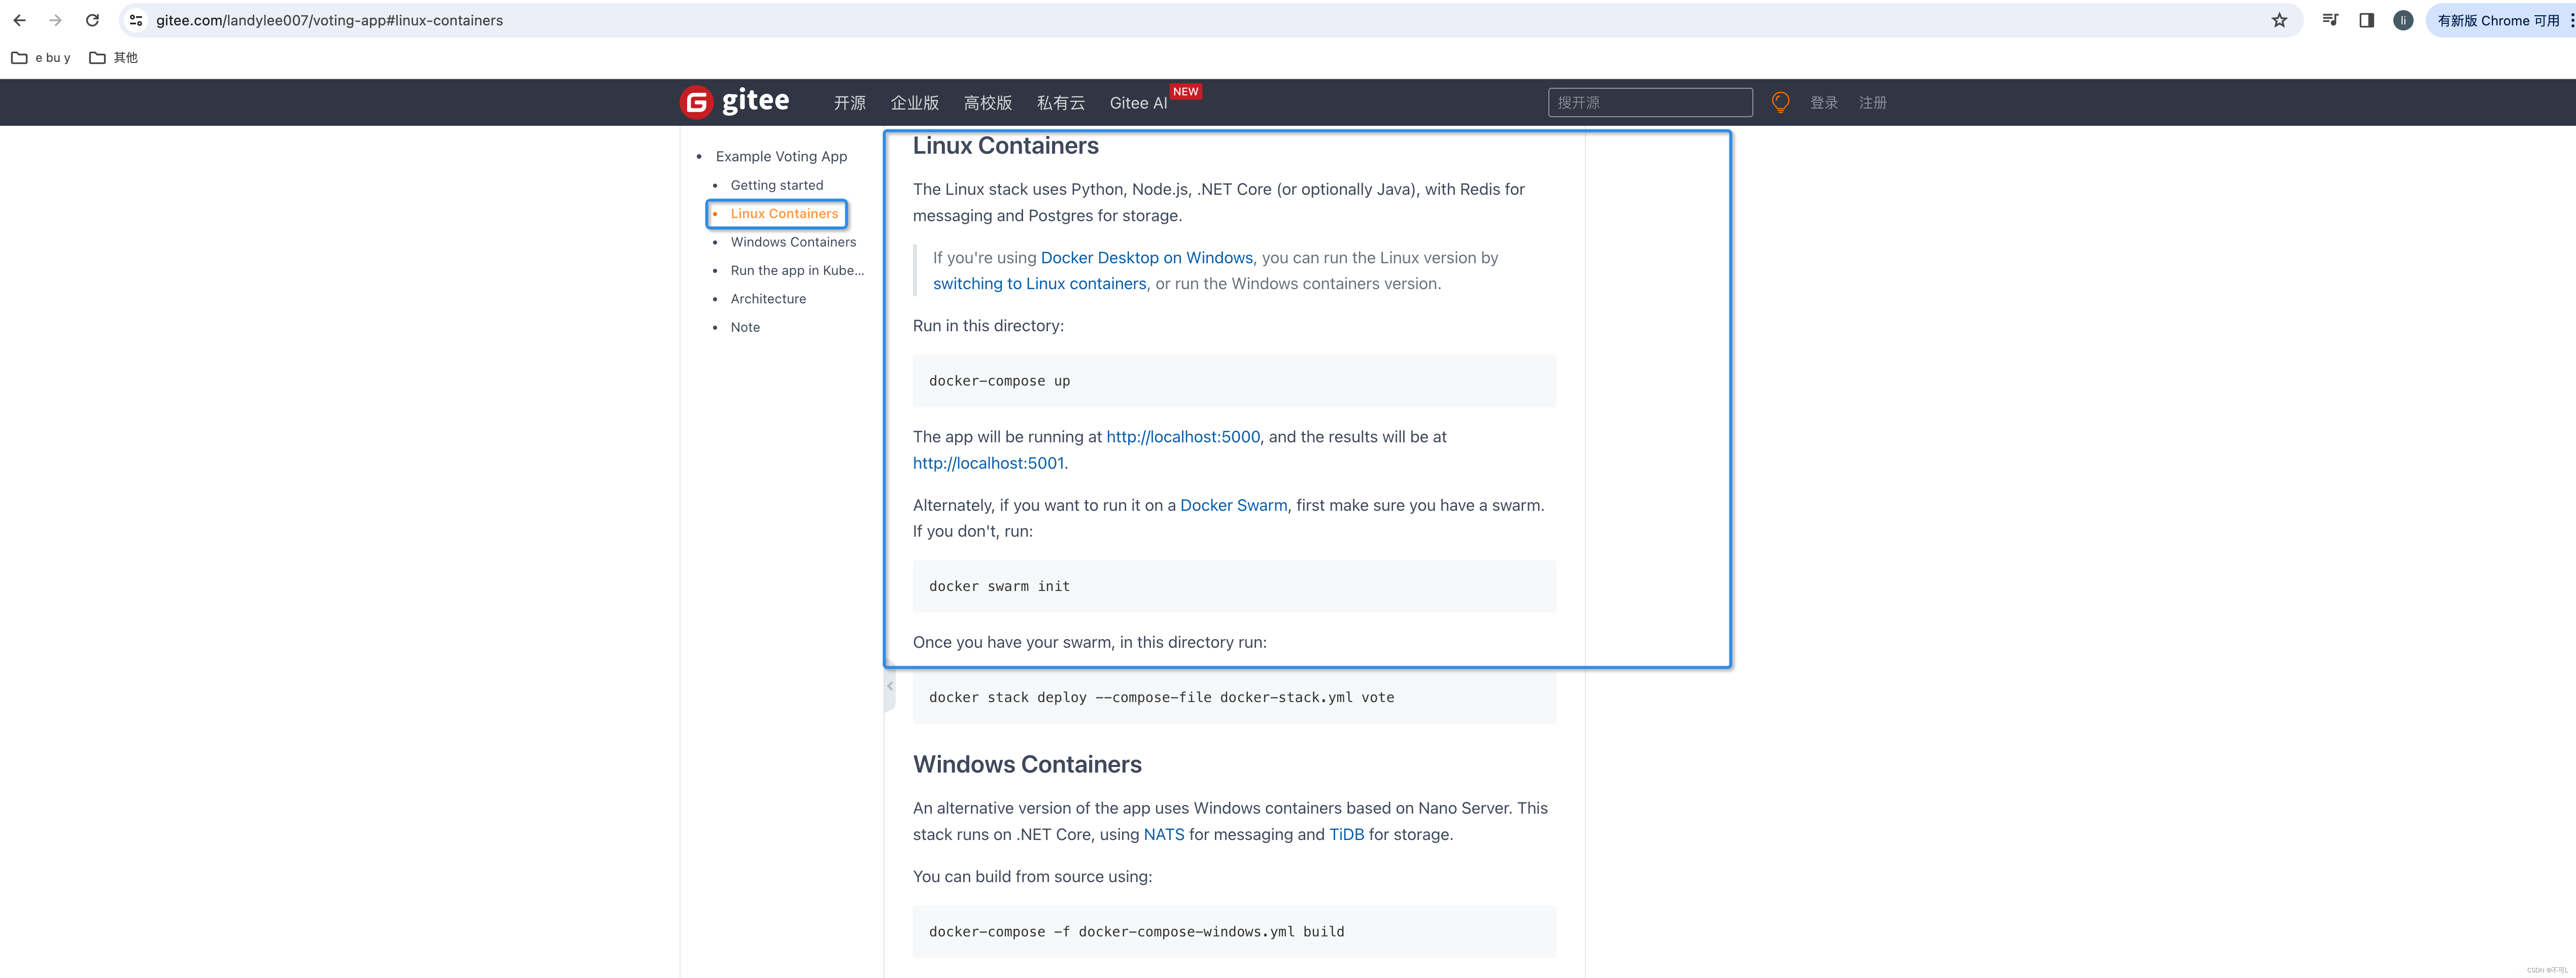Click the 'Linux Containers' heading
The height and width of the screenshot is (978, 2576).
[1005, 146]
